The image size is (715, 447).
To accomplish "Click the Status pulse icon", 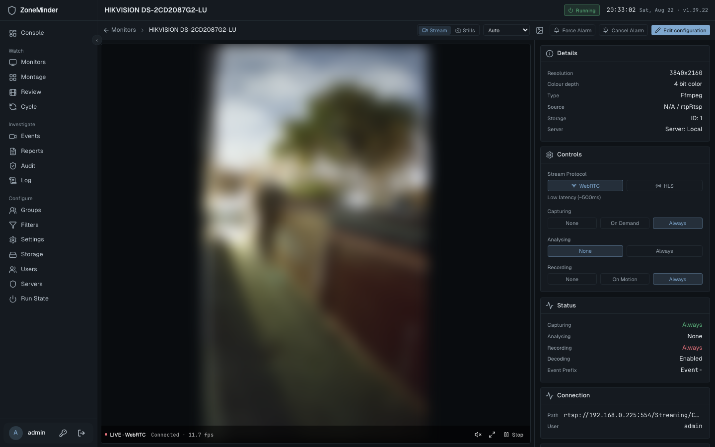I will point(550,305).
